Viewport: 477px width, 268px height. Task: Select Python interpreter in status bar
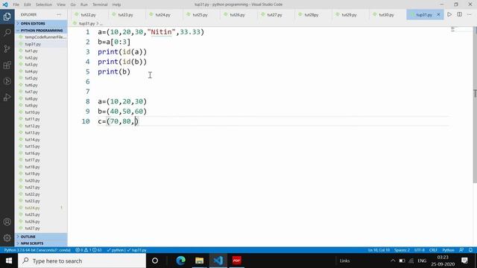tap(37, 250)
